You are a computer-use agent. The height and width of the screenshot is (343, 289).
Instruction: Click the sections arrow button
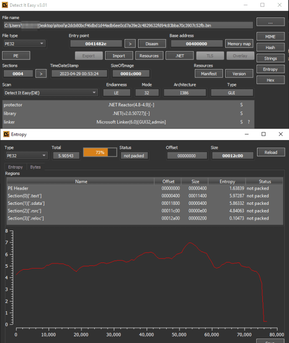pyautogui.click(x=41, y=74)
